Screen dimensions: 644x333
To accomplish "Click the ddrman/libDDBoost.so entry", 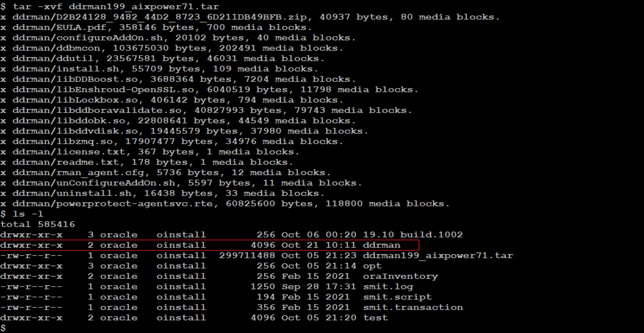I will pyautogui.click(x=178, y=80).
